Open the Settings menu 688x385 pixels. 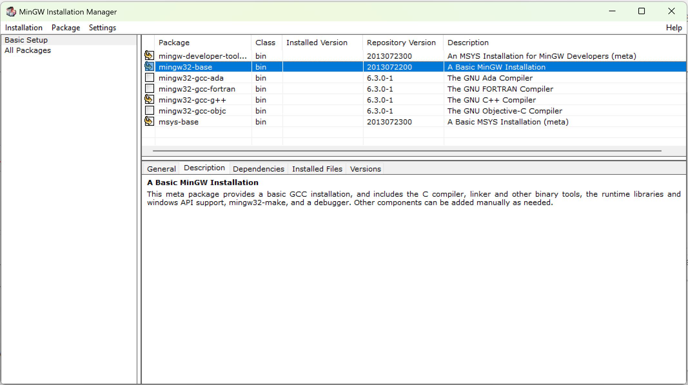[102, 28]
